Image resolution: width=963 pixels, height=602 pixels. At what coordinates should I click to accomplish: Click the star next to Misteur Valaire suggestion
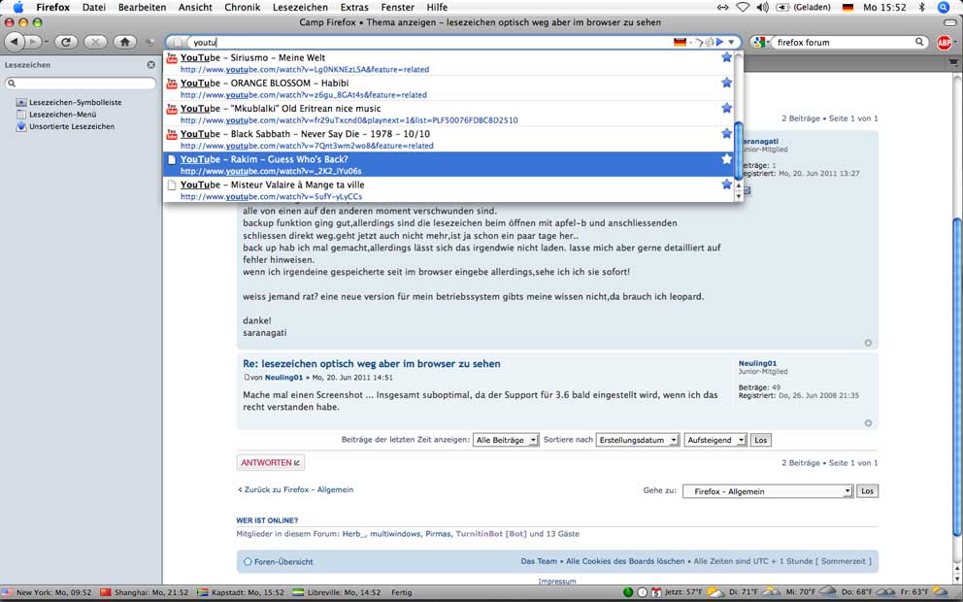tap(726, 184)
